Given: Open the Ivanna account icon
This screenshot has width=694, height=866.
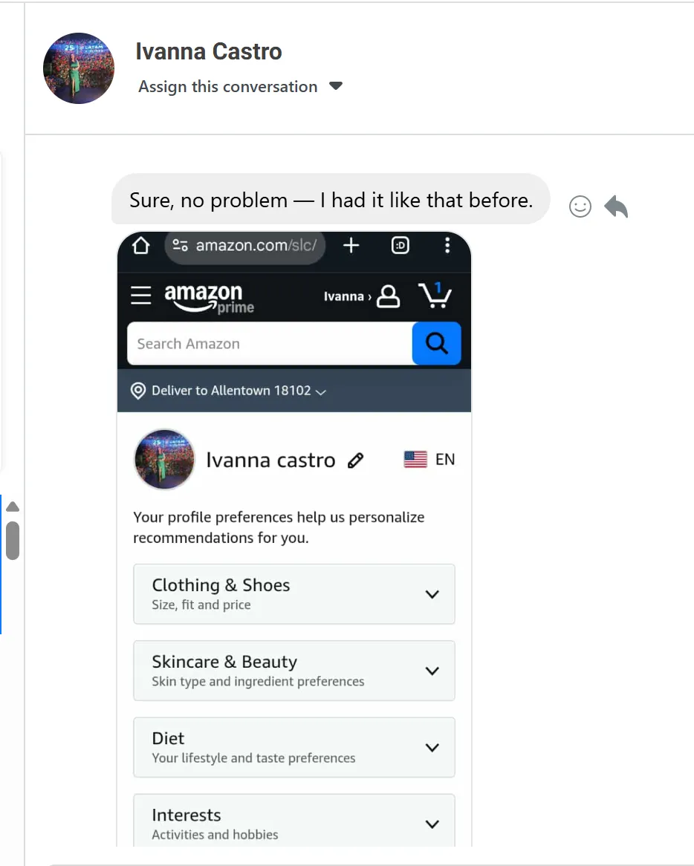Looking at the screenshot, I should tap(388, 296).
